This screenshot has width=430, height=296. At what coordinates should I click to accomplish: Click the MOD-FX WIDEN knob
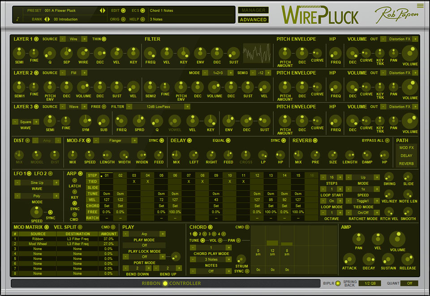(x=142, y=155)
